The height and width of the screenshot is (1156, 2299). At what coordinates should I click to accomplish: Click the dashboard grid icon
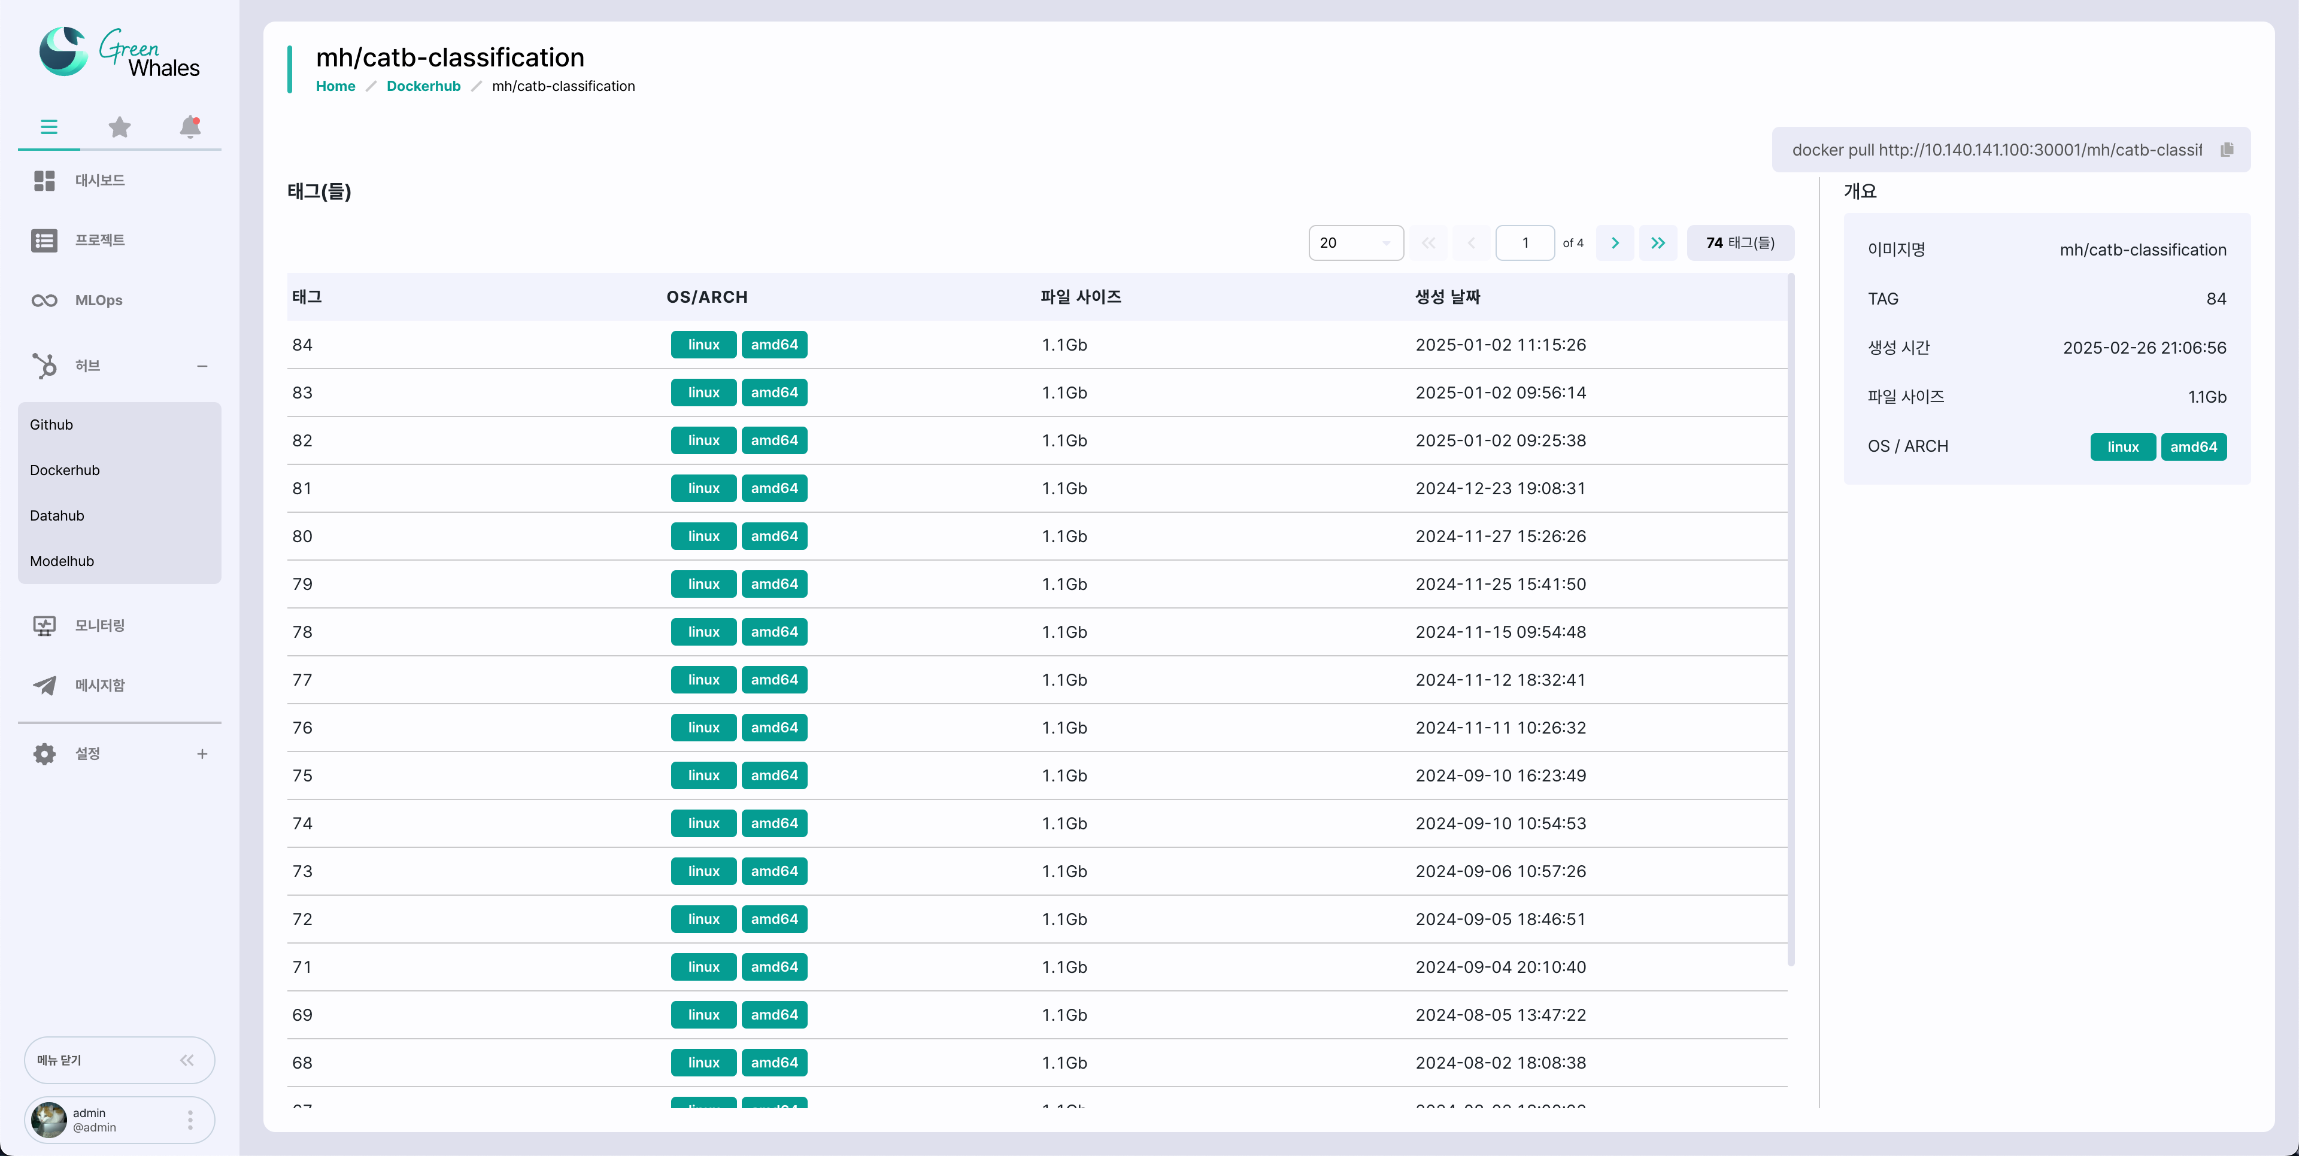pyautogui.click(x=45, y=181)
